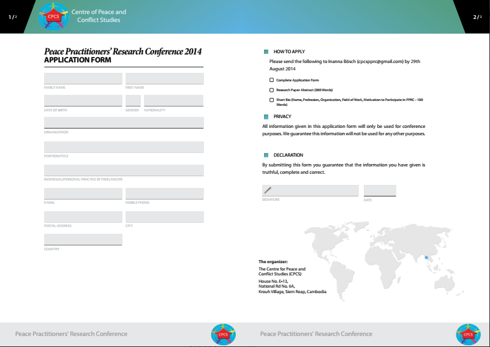Click the DECLARATION square bullet
Screen dimensions: 490x347
(x=266, y=155)
